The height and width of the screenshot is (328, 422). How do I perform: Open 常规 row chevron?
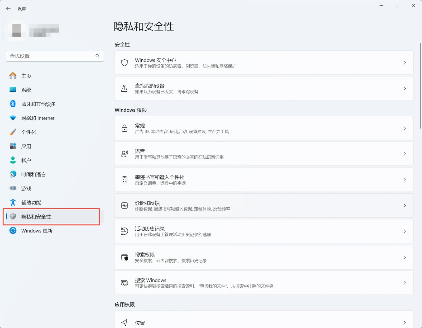coord(405,128)
